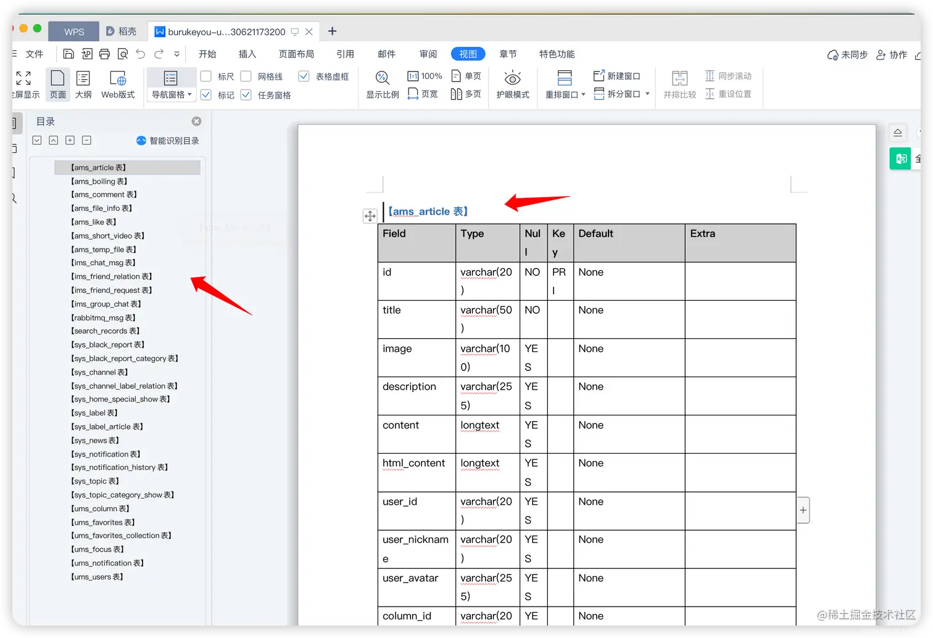This screenshot has height=638, width=933.
Task: Toggle the Ruler (标尺) checkbox
Action: click(206, 76)
